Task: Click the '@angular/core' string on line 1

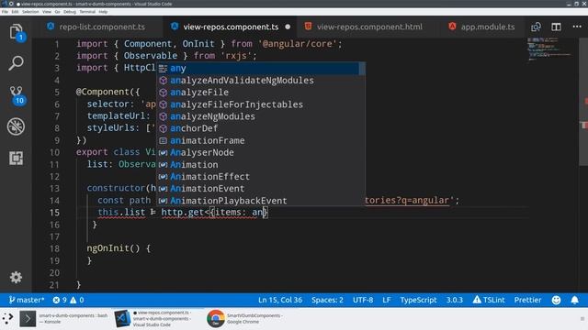Action: click(298, 44)
